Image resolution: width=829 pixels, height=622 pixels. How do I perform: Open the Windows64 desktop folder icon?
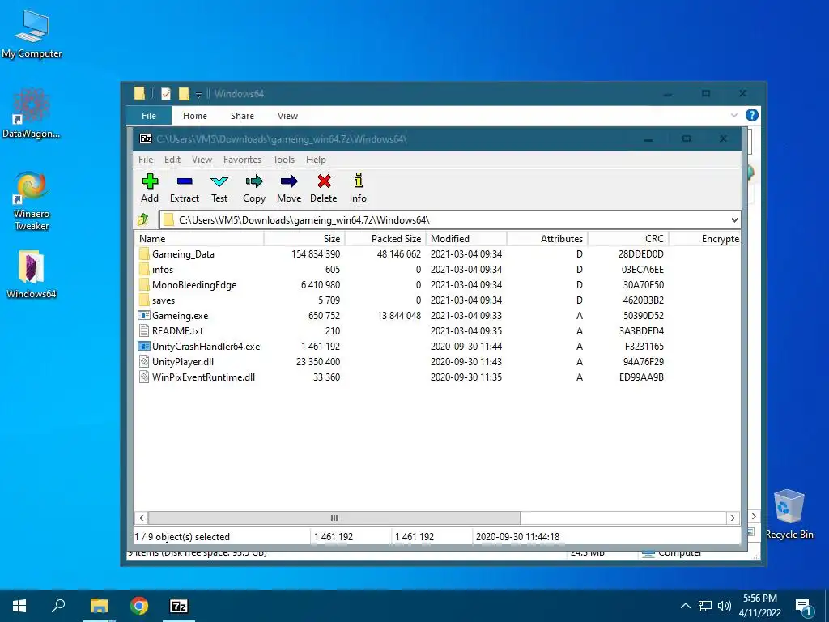coord(32,267)
